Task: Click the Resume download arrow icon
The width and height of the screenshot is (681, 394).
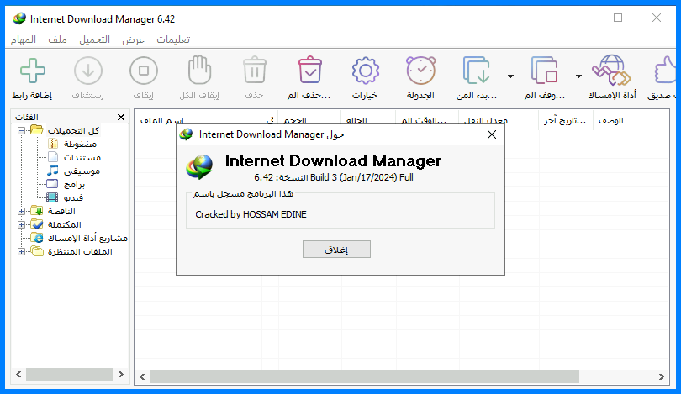Action: 88,71
